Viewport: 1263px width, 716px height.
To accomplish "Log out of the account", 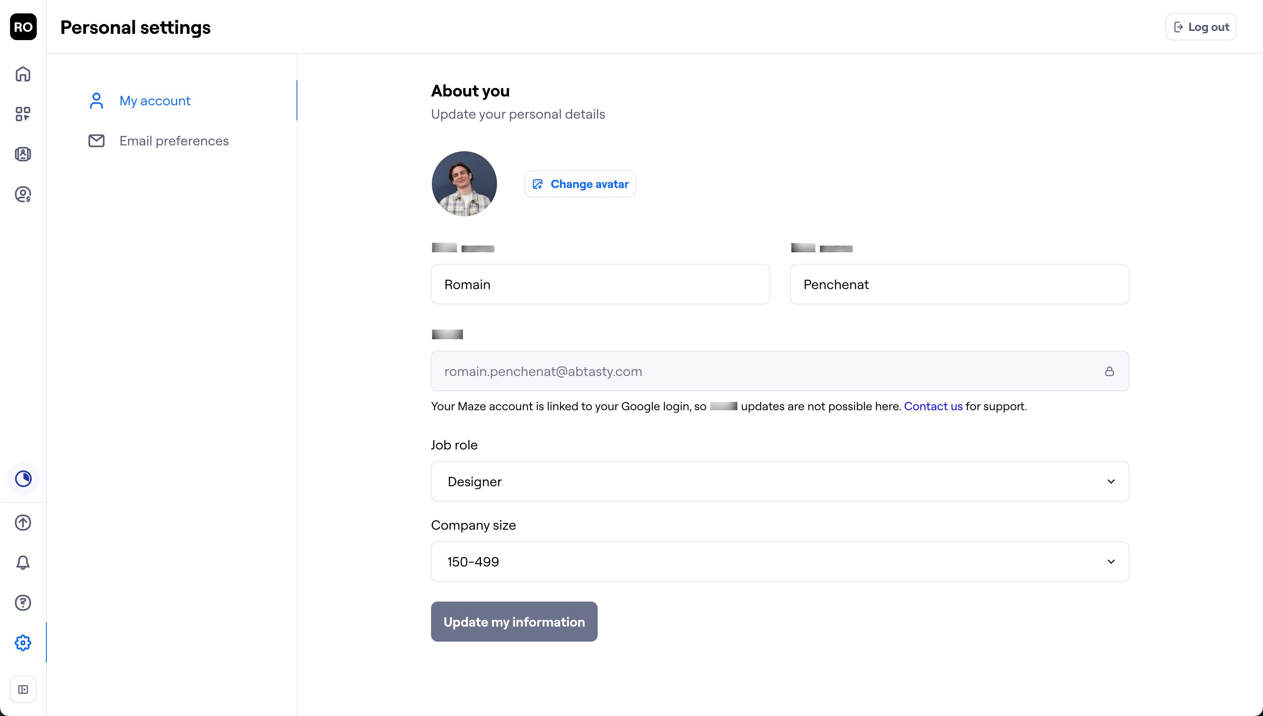I will pyautogui.click(x=1201, y=27).
